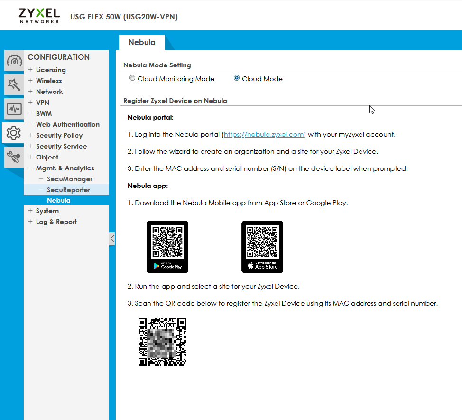This screenshot has width=462, height=420.
Task: Open the Maintenance tools icon
Action: tap(14, 157)
